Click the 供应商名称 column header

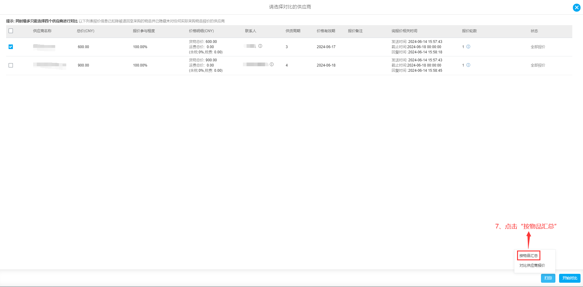click(x=42, y=31)
